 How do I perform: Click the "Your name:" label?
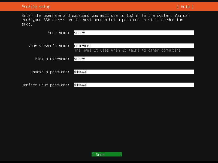pos(59,33)
